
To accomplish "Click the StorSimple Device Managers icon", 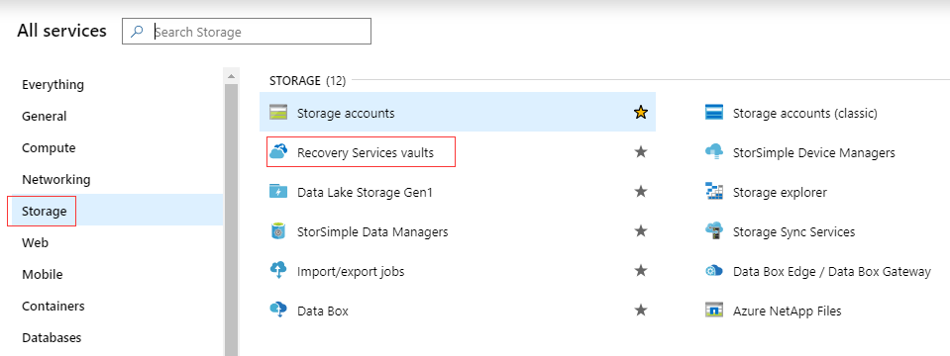I will coord(714,152).
